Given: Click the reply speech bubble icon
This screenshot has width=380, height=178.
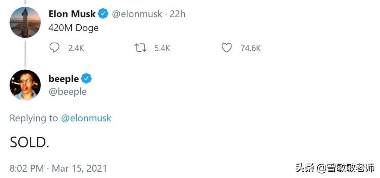Looking at the screenshot, I should tap(54, 47).
